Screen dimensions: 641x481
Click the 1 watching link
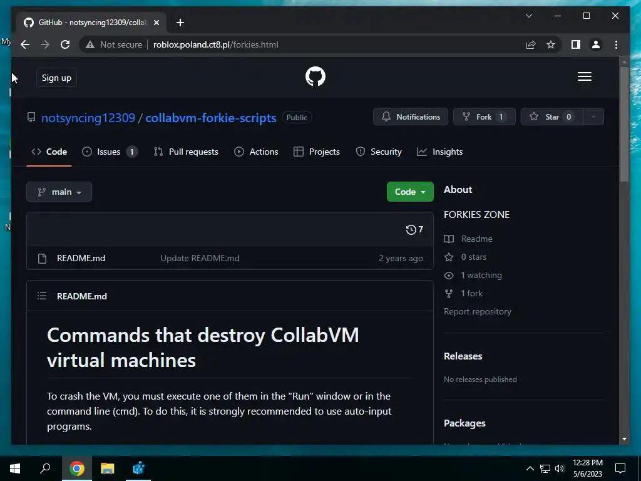[481, 276]
